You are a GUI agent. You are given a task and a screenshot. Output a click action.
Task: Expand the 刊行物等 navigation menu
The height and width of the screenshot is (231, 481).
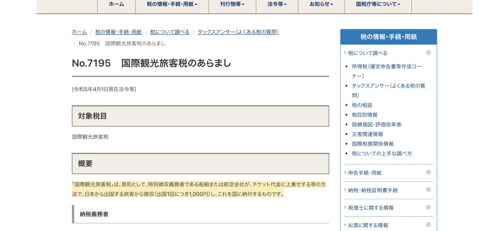[x=232, y=4]
